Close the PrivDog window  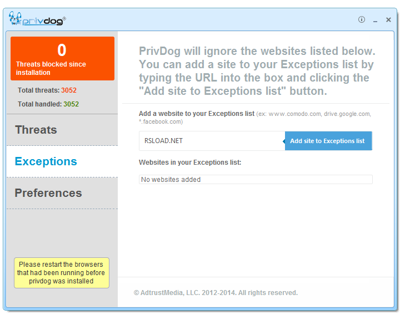(x=388, y=19)
